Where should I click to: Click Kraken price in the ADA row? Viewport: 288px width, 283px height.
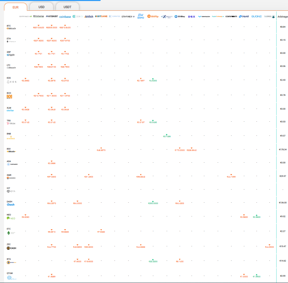point(52,163)
